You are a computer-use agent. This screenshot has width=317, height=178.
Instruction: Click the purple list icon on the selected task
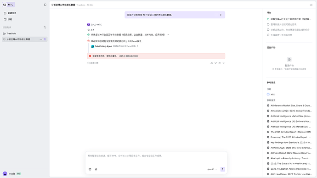click(45, 39)
